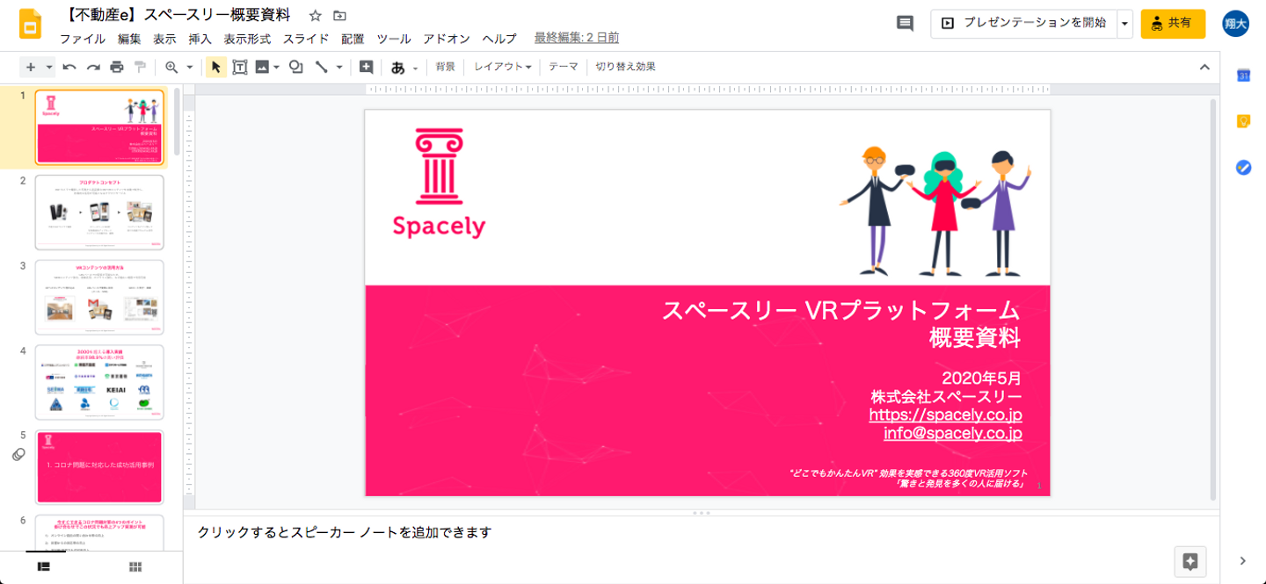The image size is (1266, 584).
Task: Click the link icon beside slide 5
Action: tap(18, 454)
